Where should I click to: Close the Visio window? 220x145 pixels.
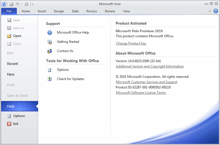click(217, 4)
